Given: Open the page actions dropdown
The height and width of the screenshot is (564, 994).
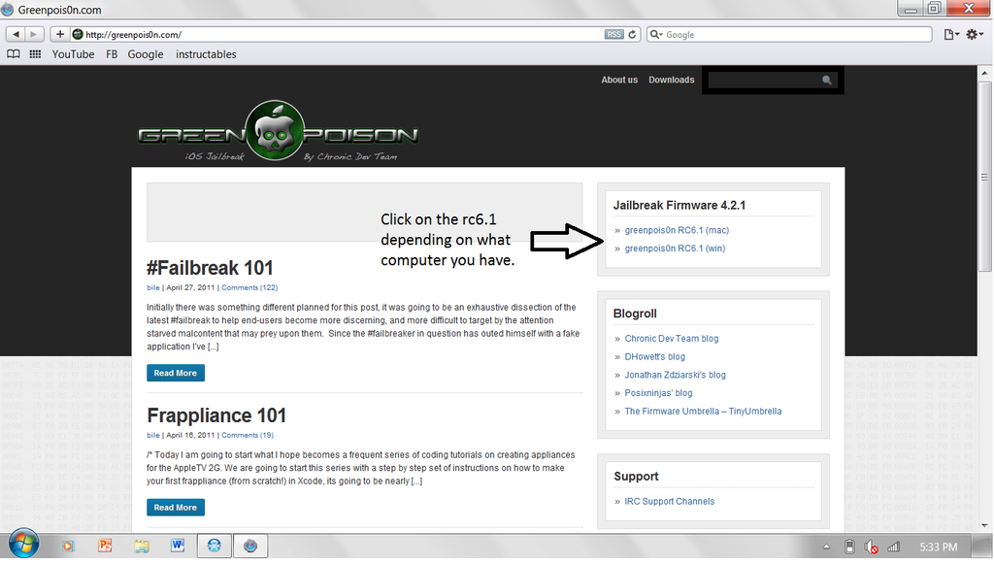Looking at the screenshot, I should pos(948,33).
